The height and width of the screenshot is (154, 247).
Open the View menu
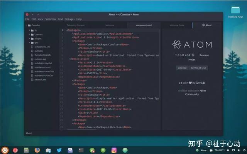[x=41, y=19]
